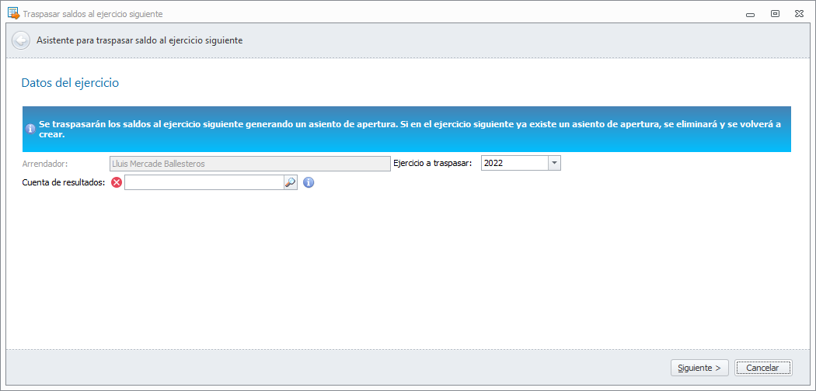816x391 pixels.
Task: Click the "Ejercicio a traspasar:" label
Action: 432,163
